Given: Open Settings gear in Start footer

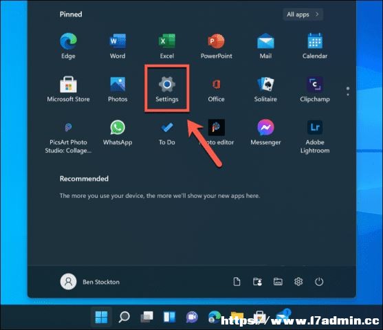Looking at the screenshot, I should pos(298,282).
